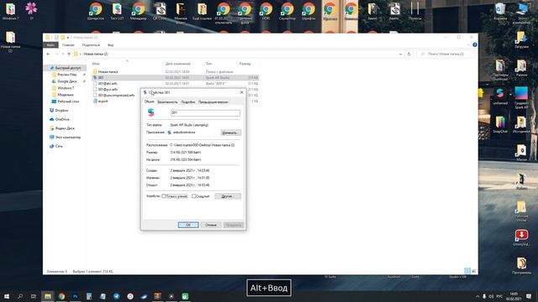Viewport: 538px width, 302px height.
Task: Open the Windows Start button
Action: point(7,296)
